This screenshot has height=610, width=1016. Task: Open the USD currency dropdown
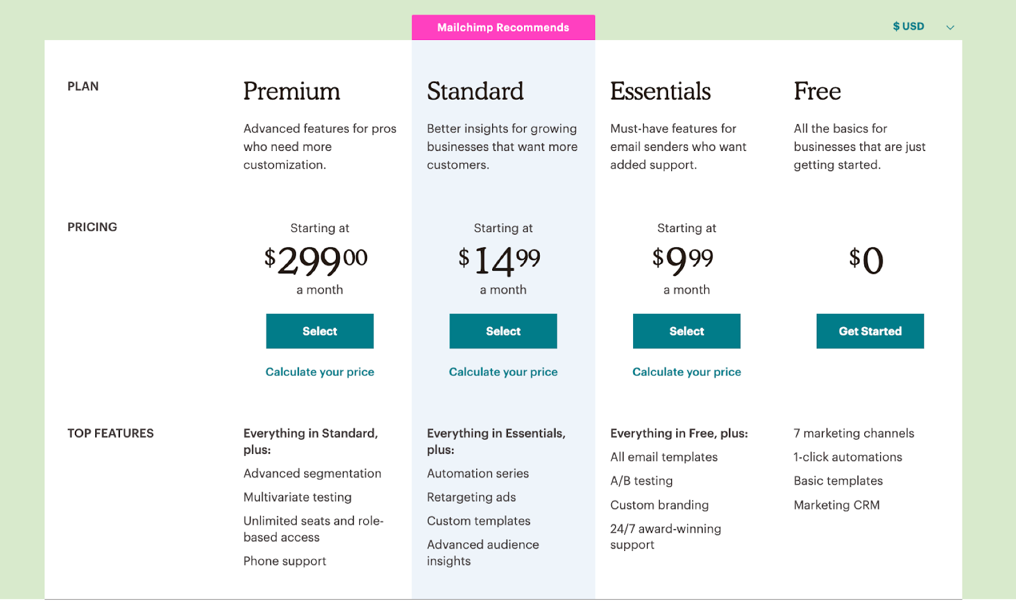pyautogui.click(x=909, y=27)
